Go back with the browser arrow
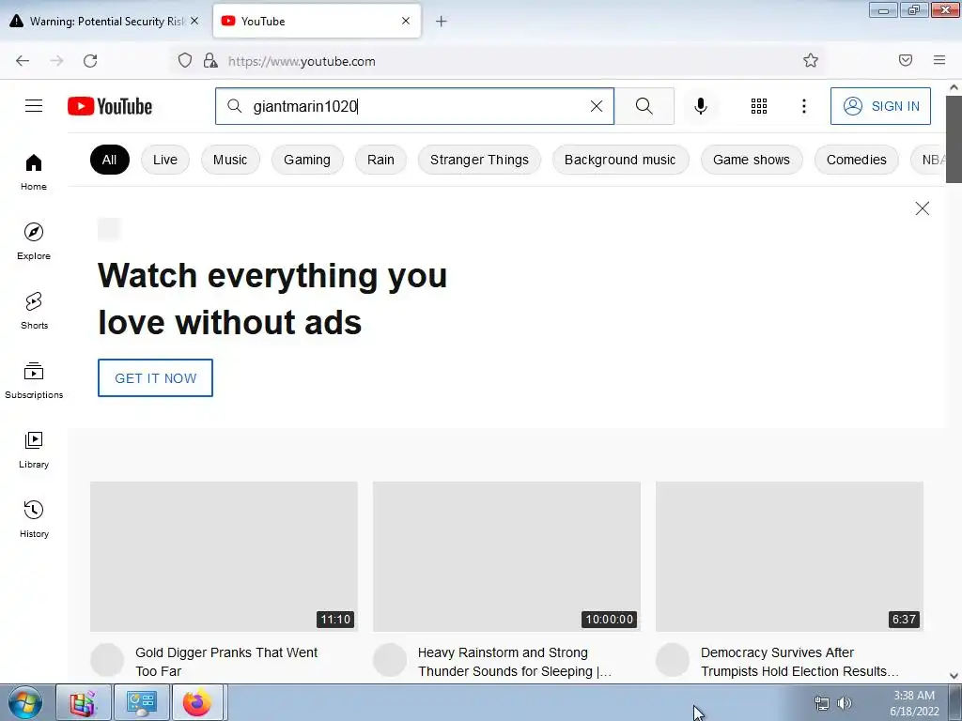Image resolution: width=962 pixels, height=721 pixels. coord(23,61)
